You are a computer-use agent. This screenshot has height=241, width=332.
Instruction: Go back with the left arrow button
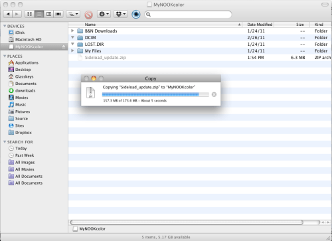click(x=8, y=14)
